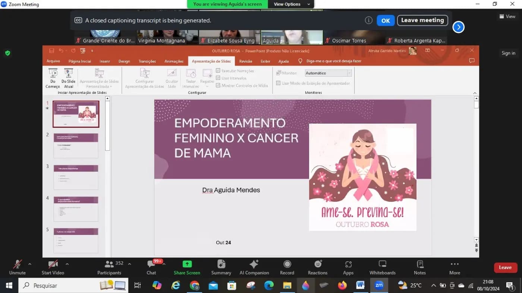Open Reactions menu

click(318, 267)
